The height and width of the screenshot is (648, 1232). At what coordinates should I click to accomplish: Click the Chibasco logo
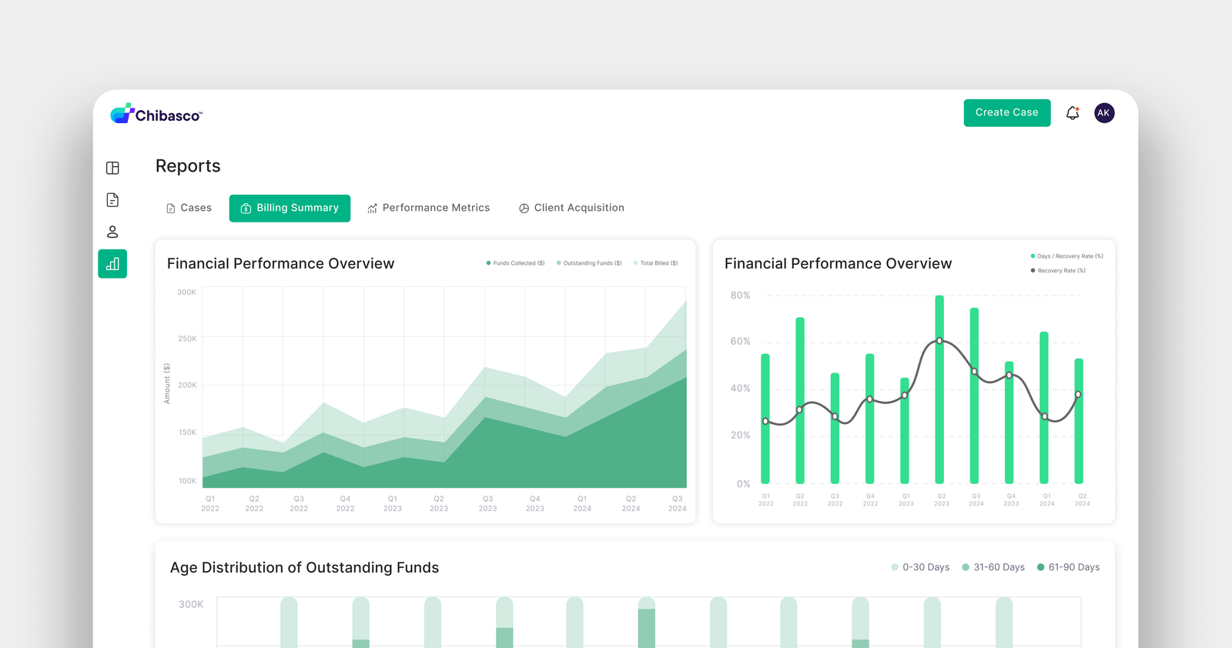(x=156, y=114)
